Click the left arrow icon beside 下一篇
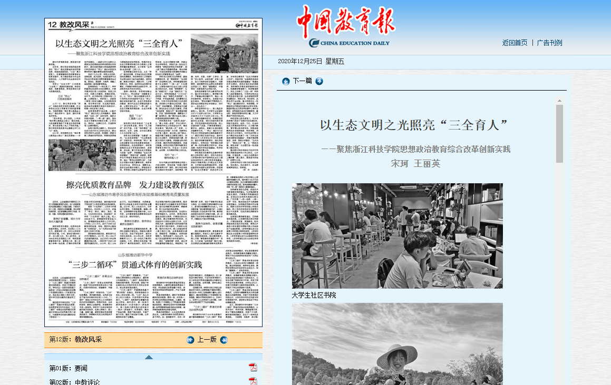 coord(286,81)
